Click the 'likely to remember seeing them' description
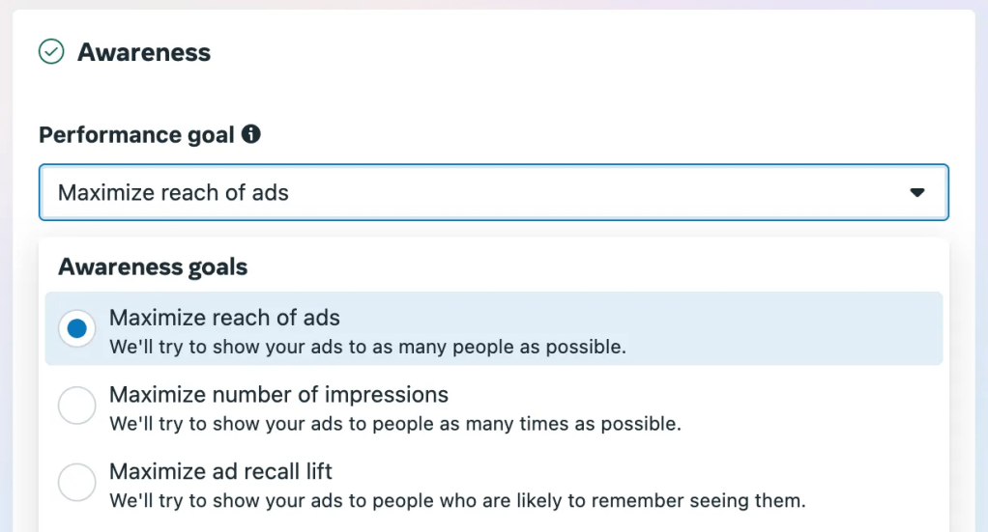 [x=457, y=501]
